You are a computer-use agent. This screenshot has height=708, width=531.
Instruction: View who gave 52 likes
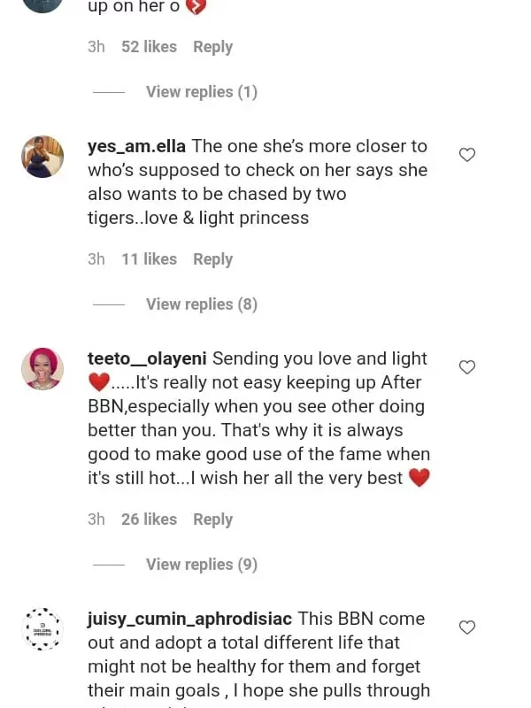[x=149, y=47]
